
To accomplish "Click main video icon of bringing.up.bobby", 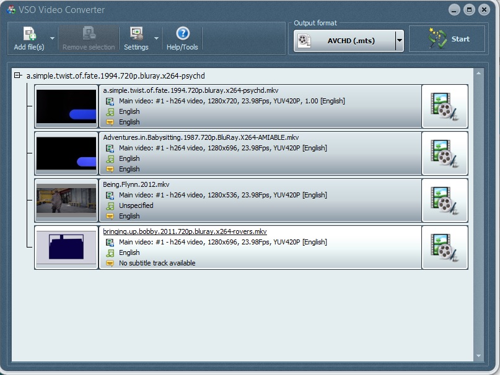I will pos(110,243).
